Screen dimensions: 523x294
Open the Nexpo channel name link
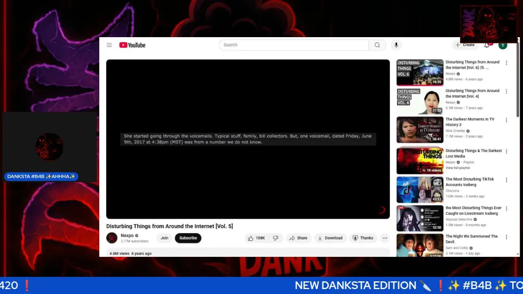tap(127, 236)
